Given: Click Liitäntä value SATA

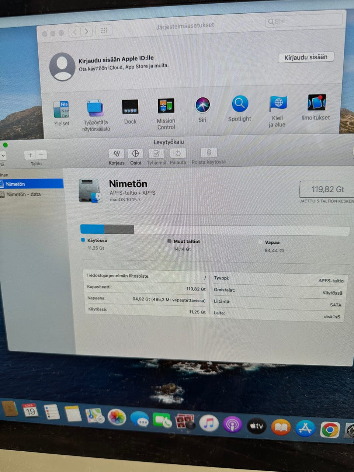Looking at the screenshot, I should 336,305.
